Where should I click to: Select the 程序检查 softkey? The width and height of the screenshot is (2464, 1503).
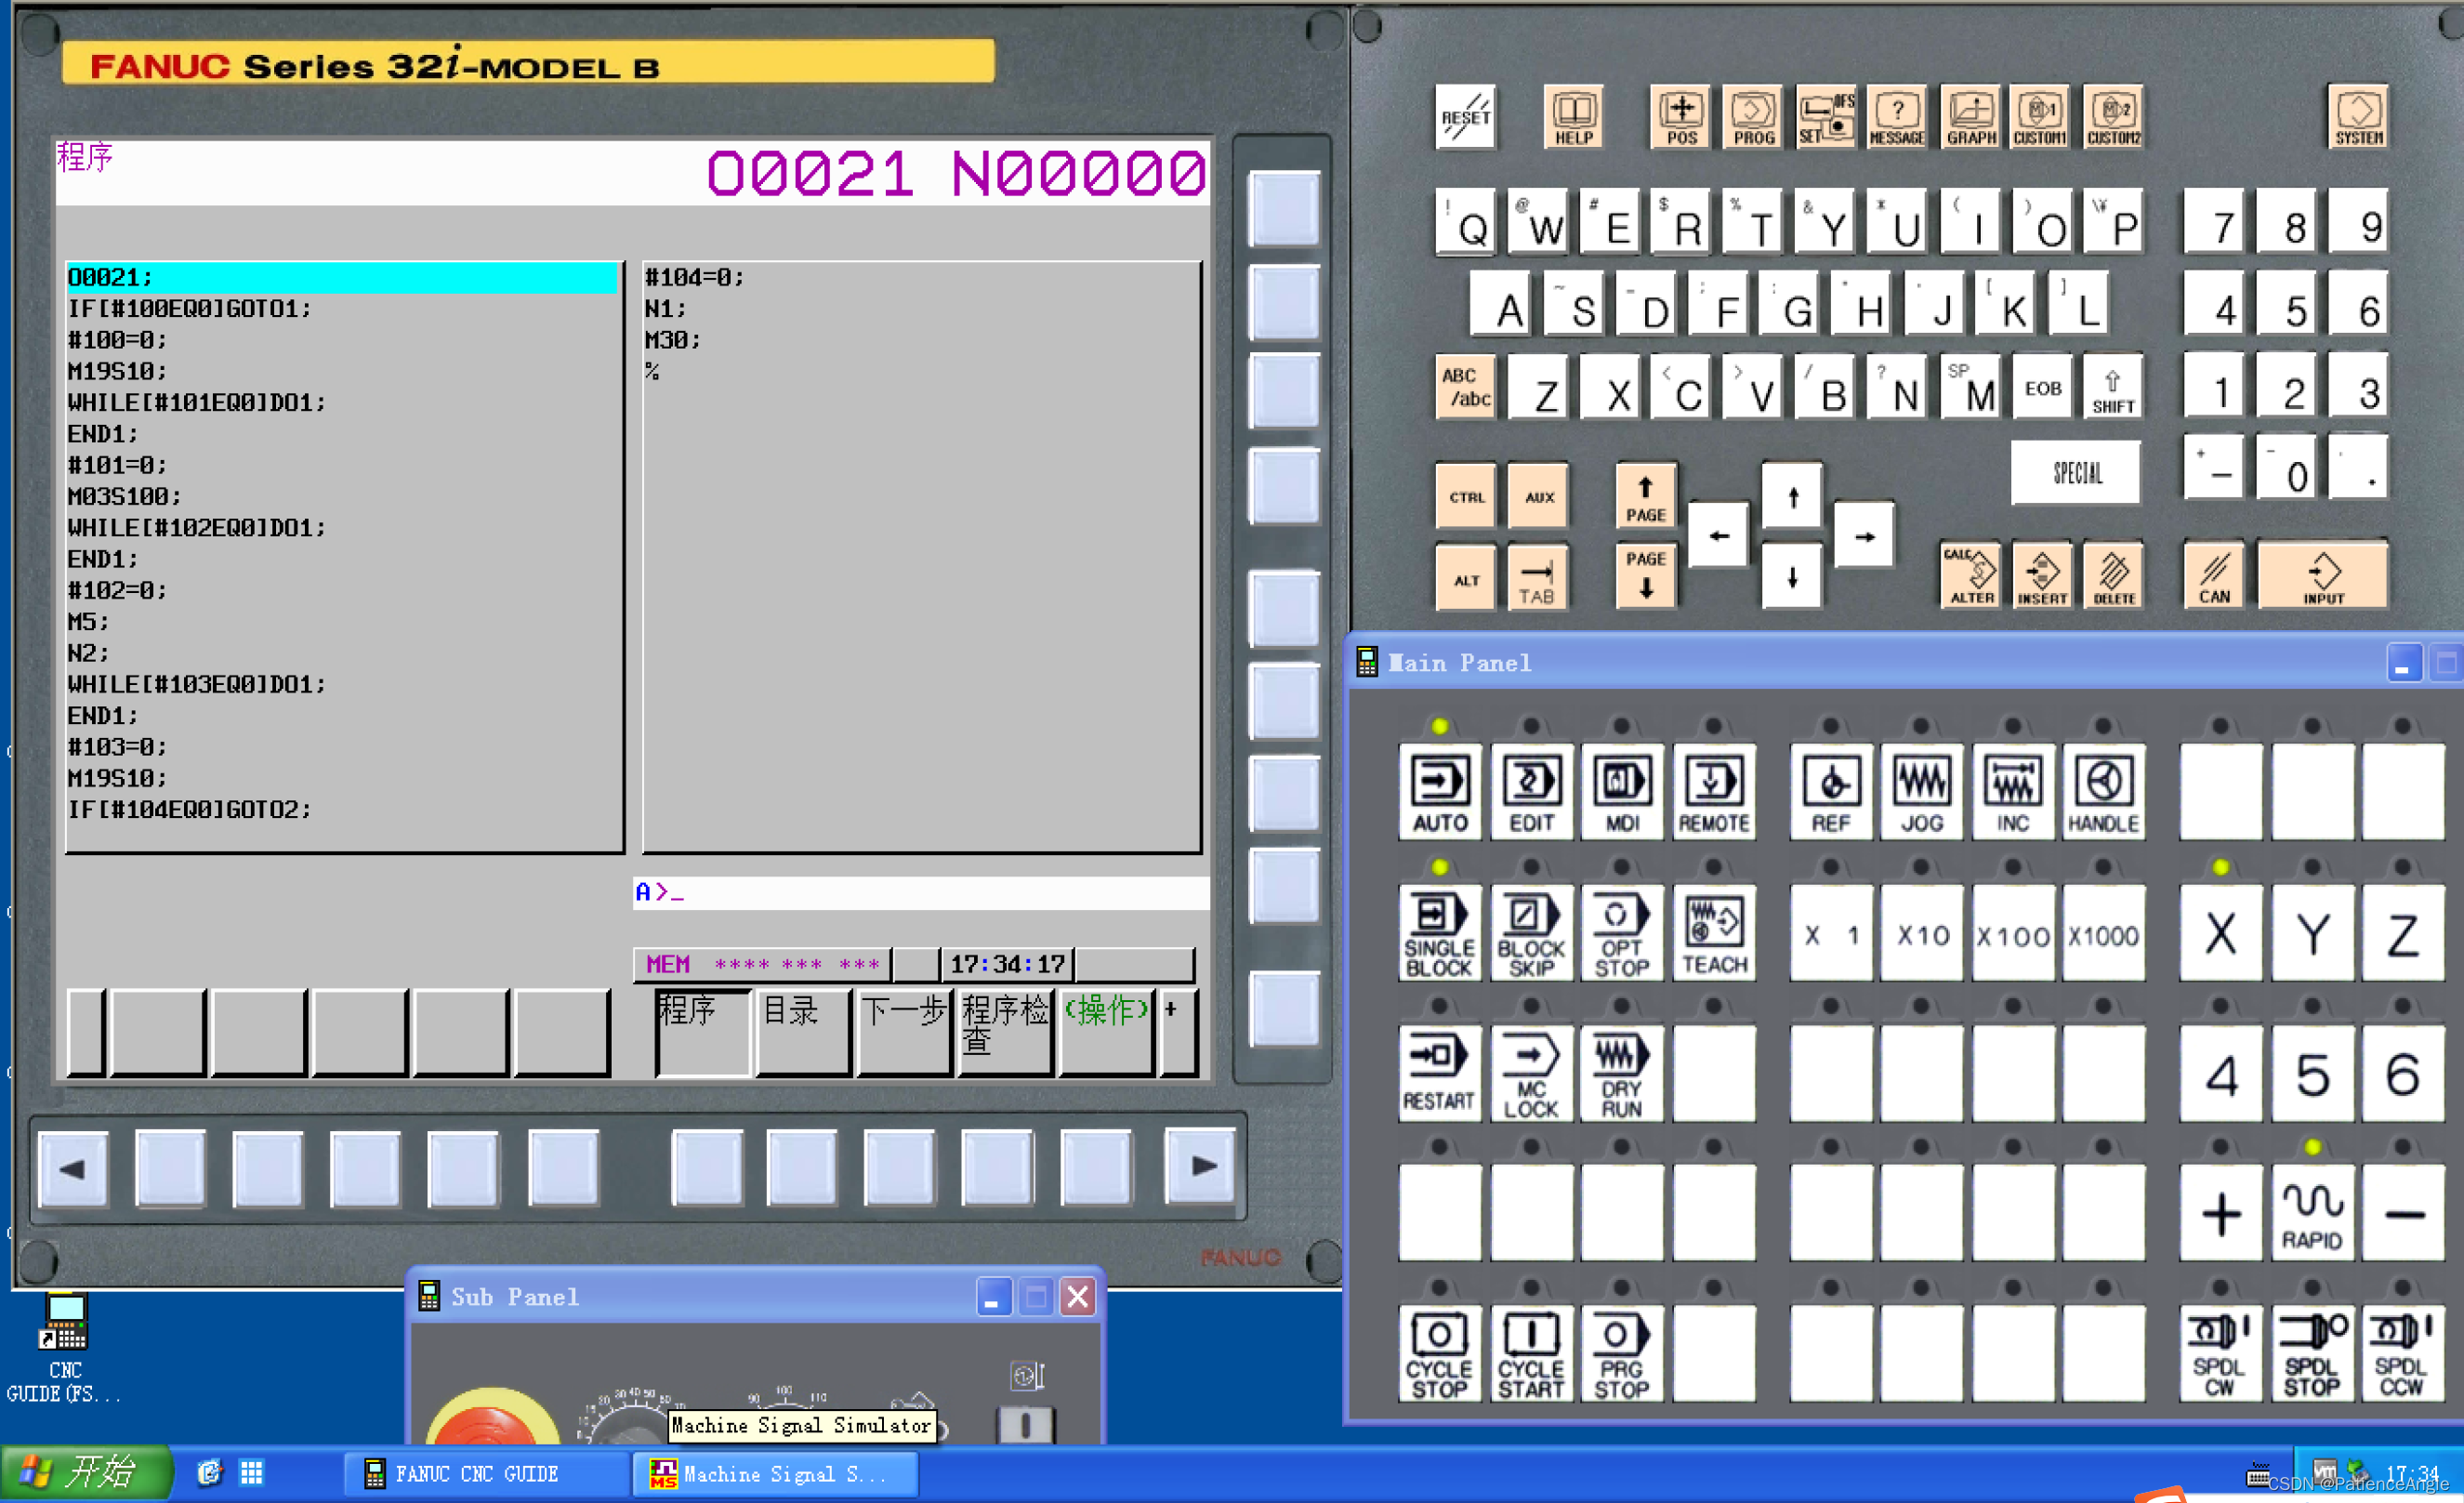point(1004,1032)
